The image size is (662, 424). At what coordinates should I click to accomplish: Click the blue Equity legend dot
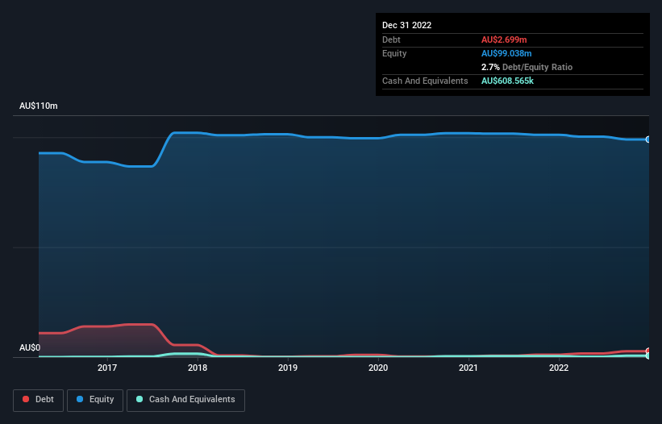pos(80,399)
